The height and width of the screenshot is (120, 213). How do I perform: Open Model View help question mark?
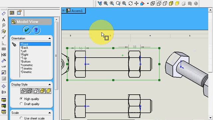pos(36,30)
